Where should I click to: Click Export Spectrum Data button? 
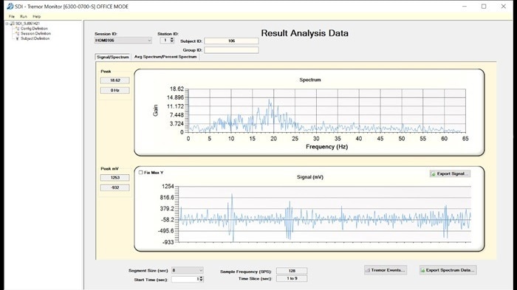448,270
